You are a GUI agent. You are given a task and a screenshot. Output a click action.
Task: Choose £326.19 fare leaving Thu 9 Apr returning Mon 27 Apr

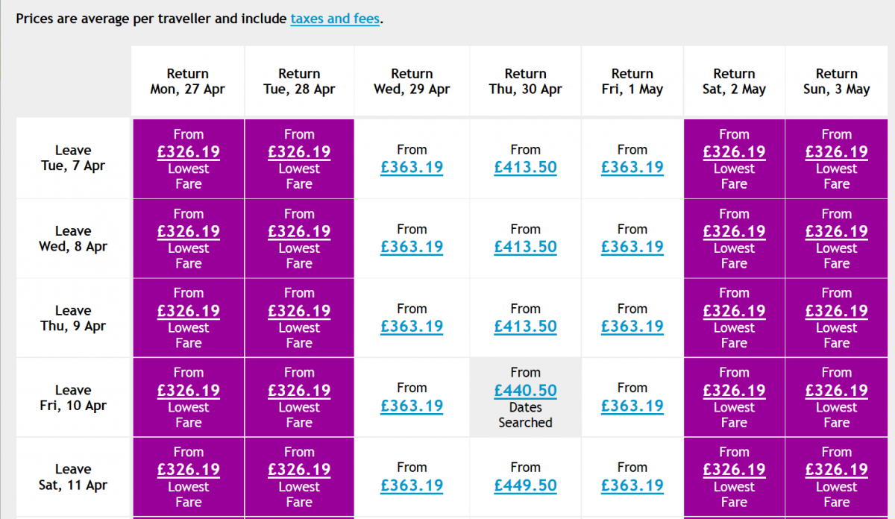(188, 310)
